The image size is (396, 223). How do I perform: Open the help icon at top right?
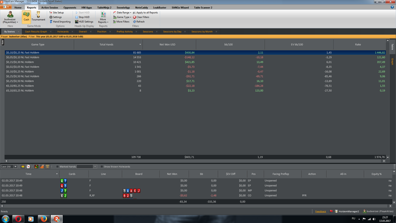tap(392, 7)
